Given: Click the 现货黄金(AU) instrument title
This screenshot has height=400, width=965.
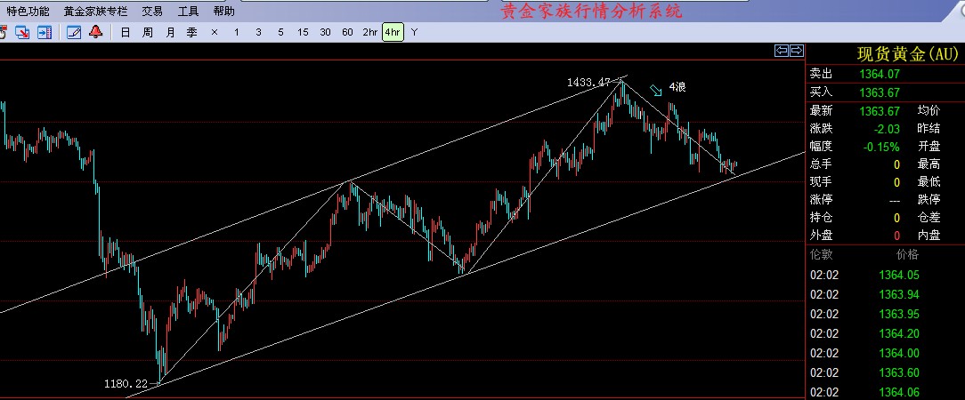Looking at the screenshot, I should click(x=908, y=55).
